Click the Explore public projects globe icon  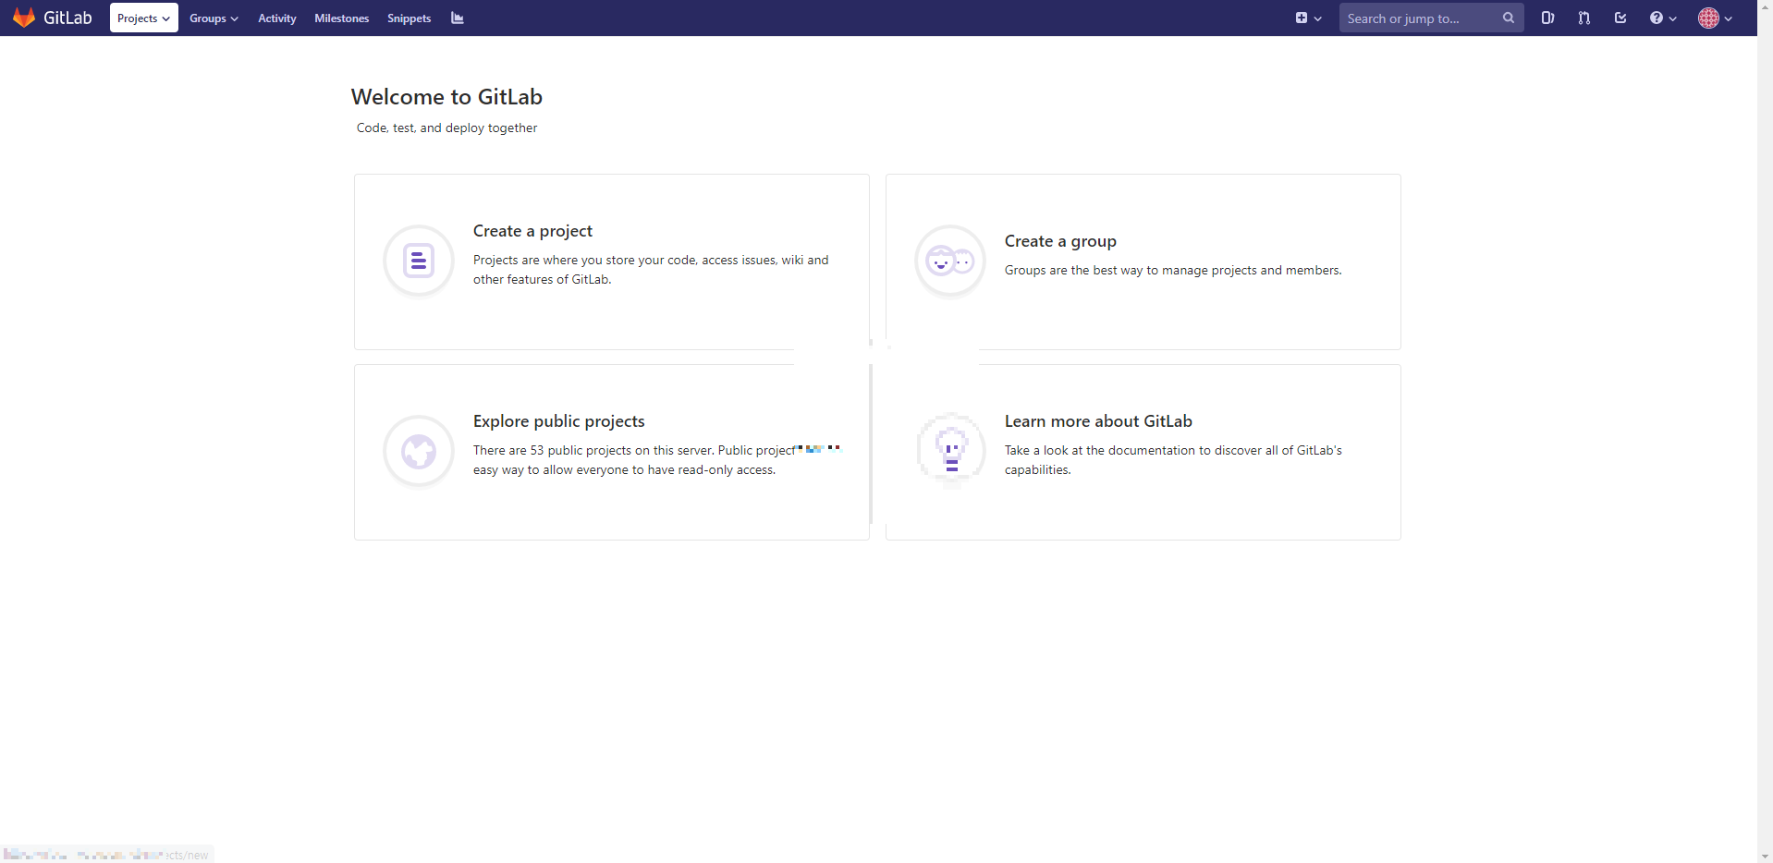coord(419,452)
